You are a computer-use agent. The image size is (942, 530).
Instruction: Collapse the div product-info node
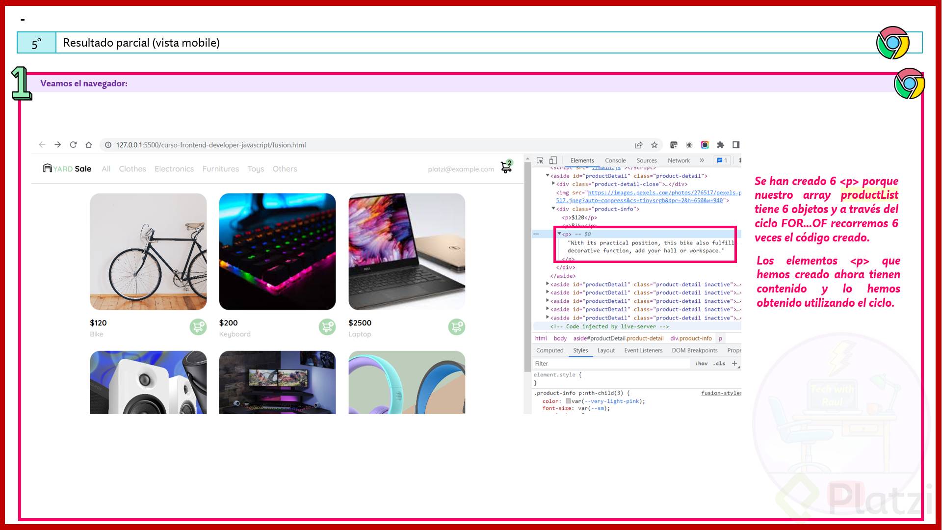pyautogui.click(x=553, y=208)
